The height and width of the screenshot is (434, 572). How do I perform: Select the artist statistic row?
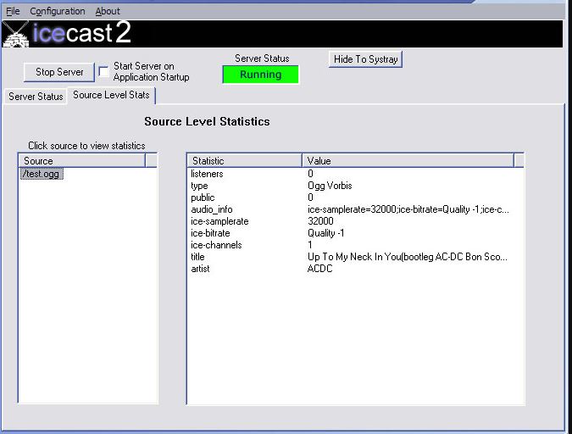click(x=355, y=269)
